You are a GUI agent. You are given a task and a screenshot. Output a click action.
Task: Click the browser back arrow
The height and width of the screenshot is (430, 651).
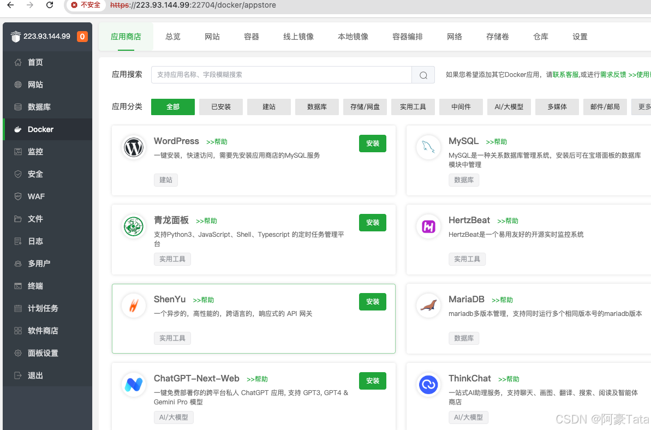click(10, 5)
